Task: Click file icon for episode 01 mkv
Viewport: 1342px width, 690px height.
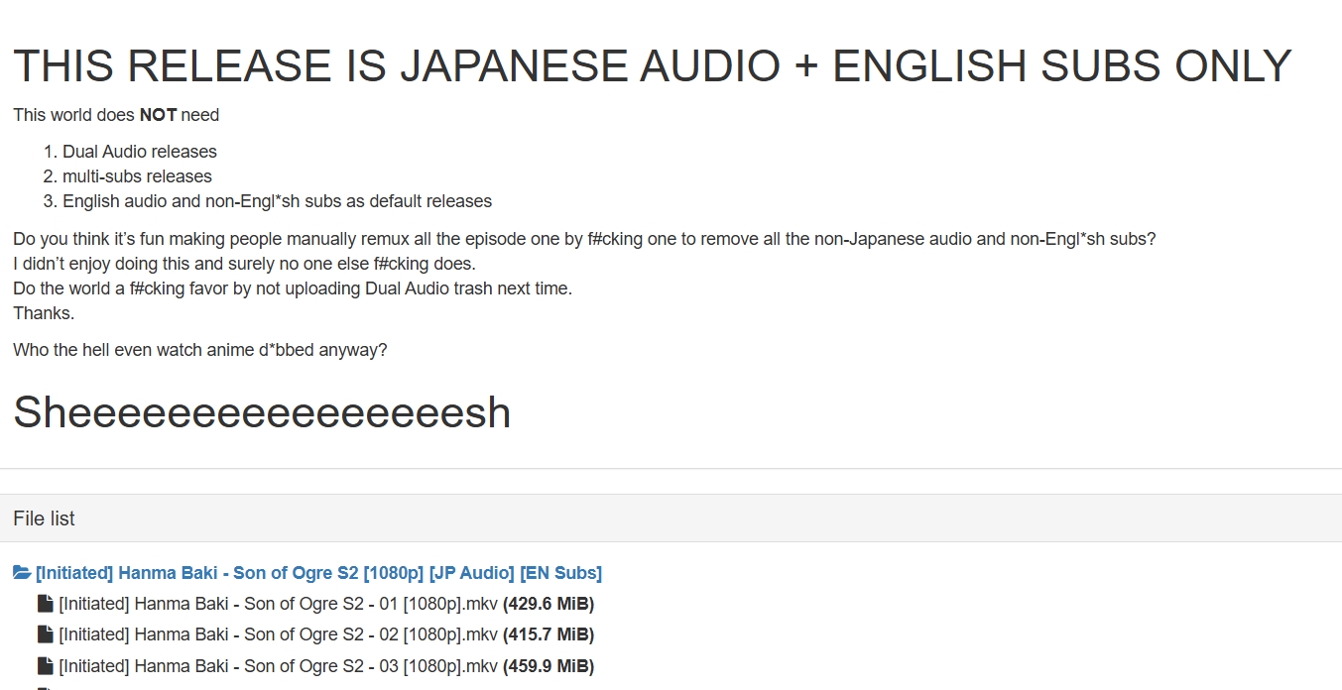Action: pyautogui.click(x=45, y=604)
